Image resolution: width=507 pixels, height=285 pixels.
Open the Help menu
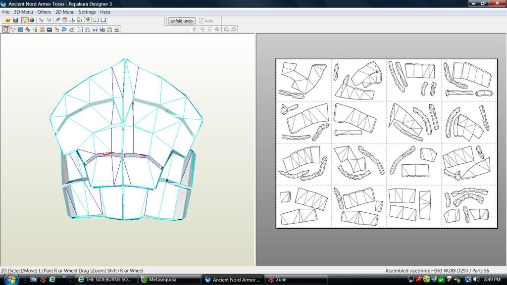pos(105,12)
